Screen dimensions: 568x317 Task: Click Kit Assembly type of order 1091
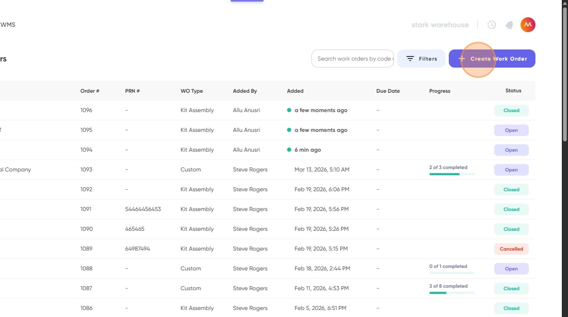pos(197,209)
